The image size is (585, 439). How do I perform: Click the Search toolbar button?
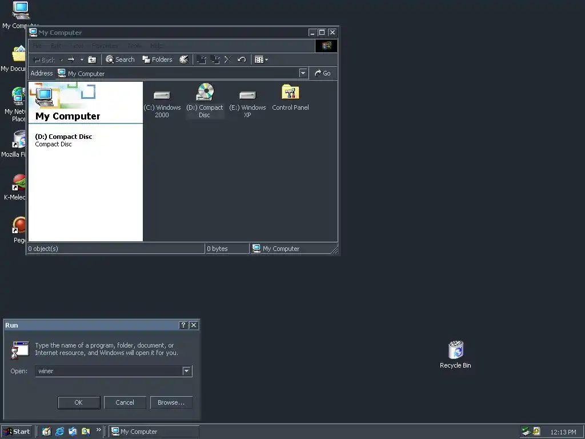[120, 59]
